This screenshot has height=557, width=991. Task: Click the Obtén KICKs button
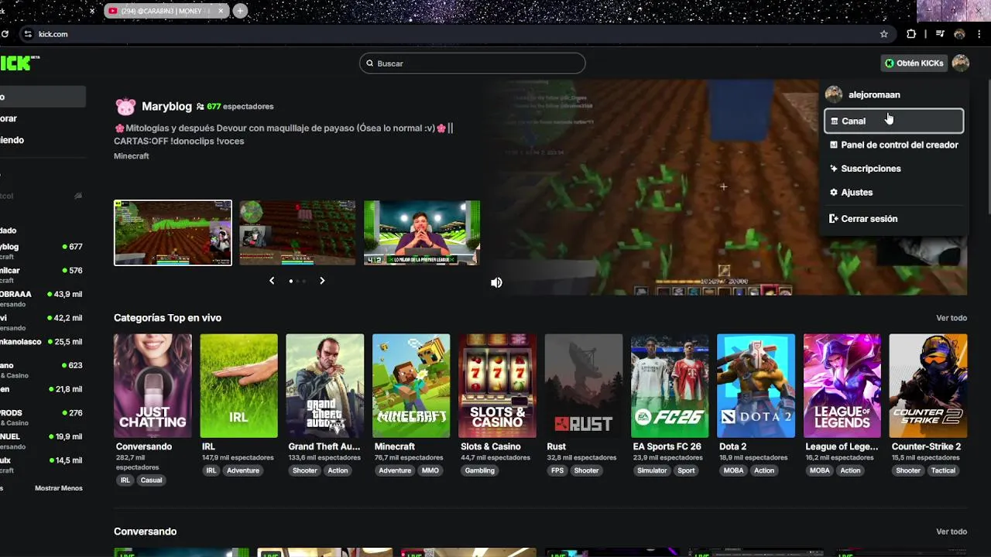914,63
